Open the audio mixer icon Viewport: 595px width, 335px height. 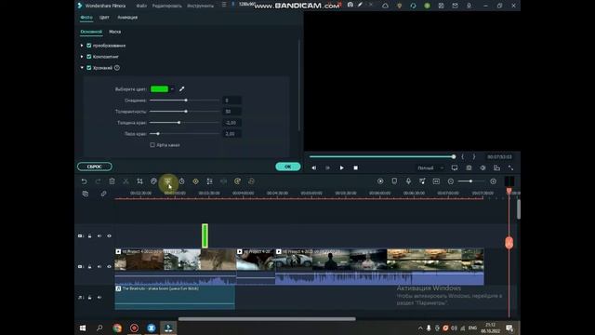(x=422, y=181)
